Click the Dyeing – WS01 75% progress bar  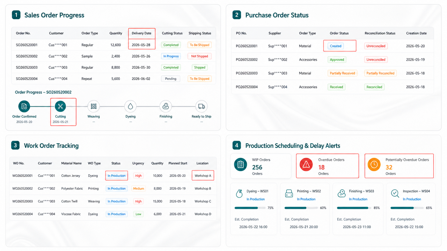[x=249, y=208]
